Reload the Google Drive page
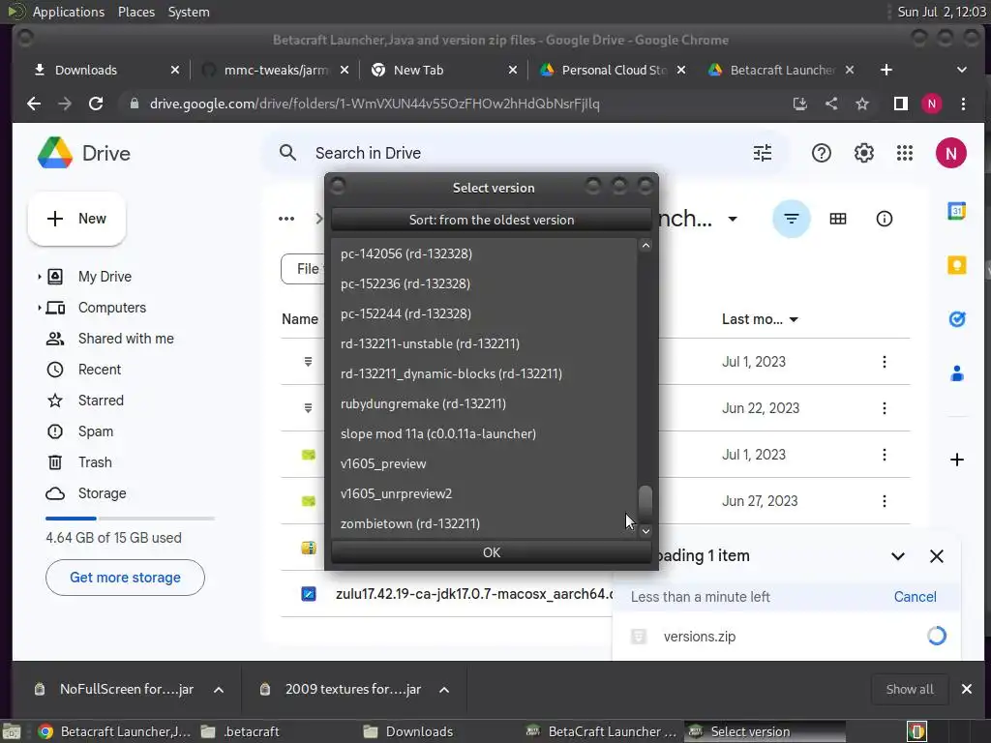Image resolution: width=991 pixels, height=743 pixels. coord(96,104)
